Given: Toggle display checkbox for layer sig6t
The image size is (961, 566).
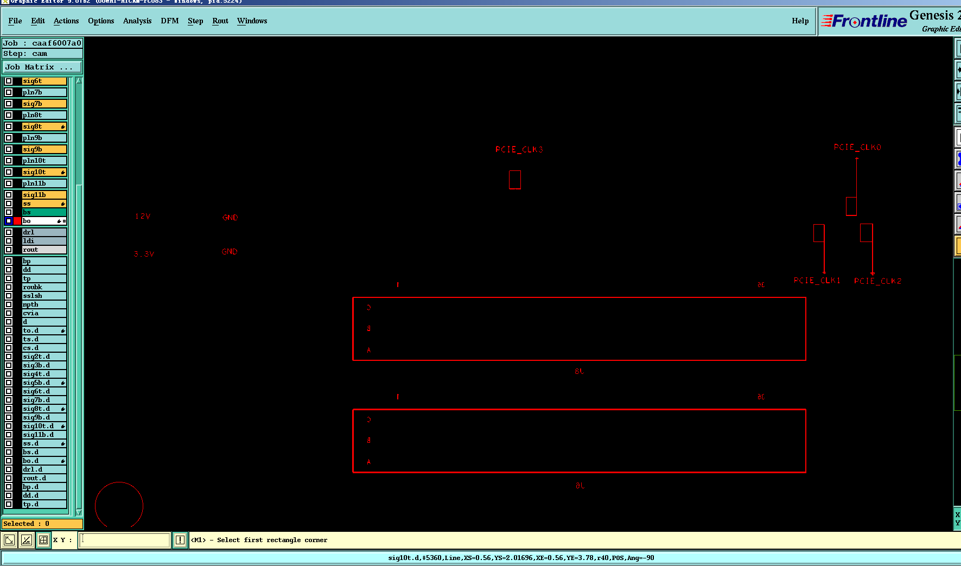Looking at the screenshot, I should pyautogui.click(x=9, y=81).
